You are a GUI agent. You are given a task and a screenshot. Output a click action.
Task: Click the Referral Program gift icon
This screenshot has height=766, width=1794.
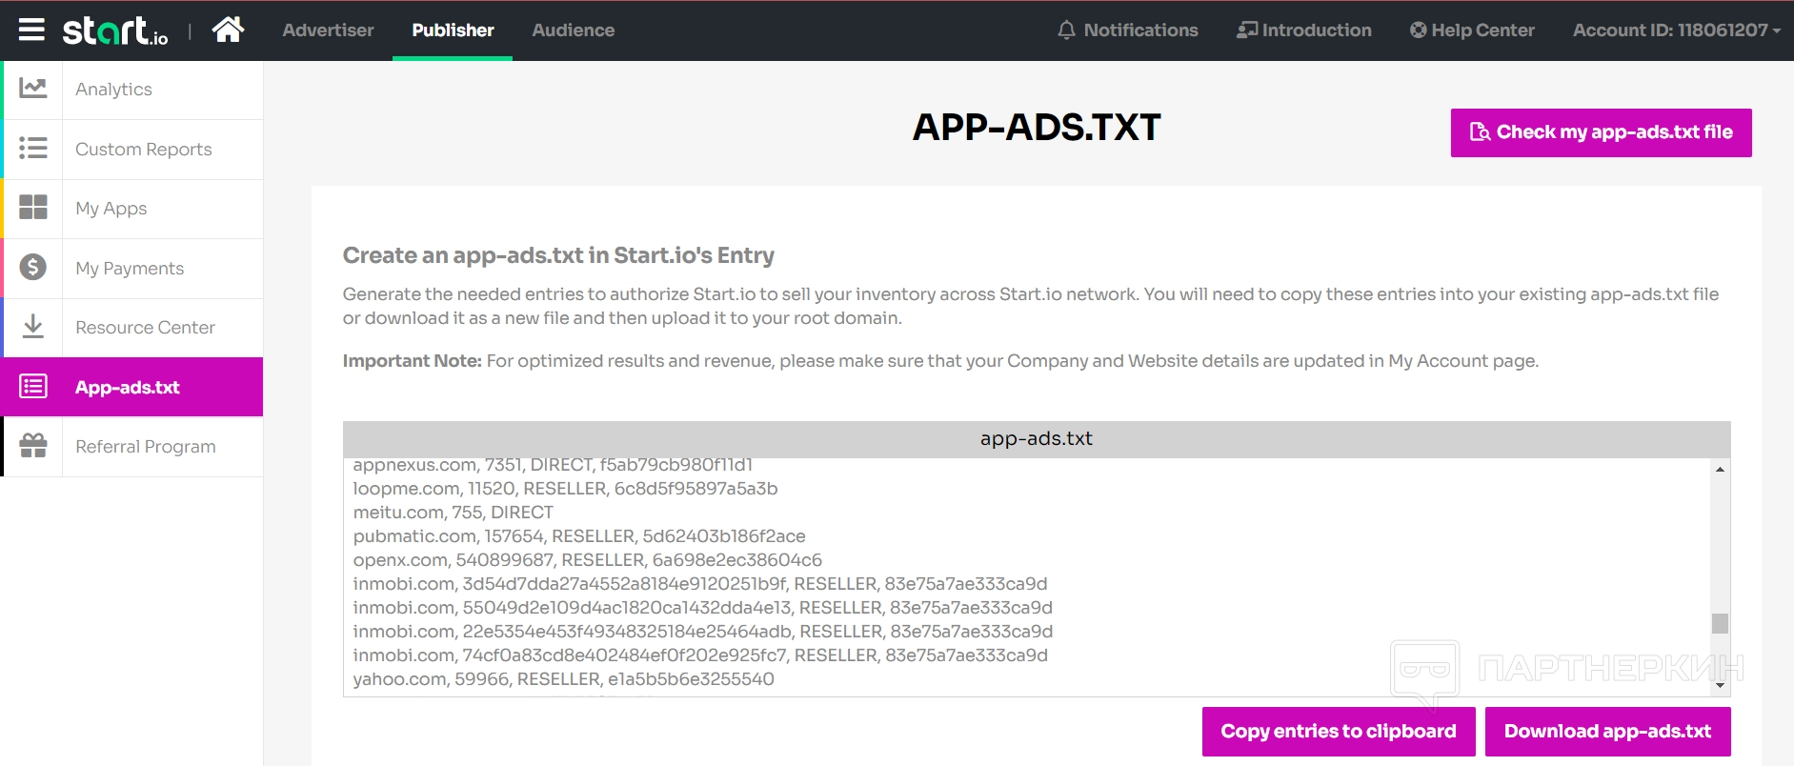[33, 446]
